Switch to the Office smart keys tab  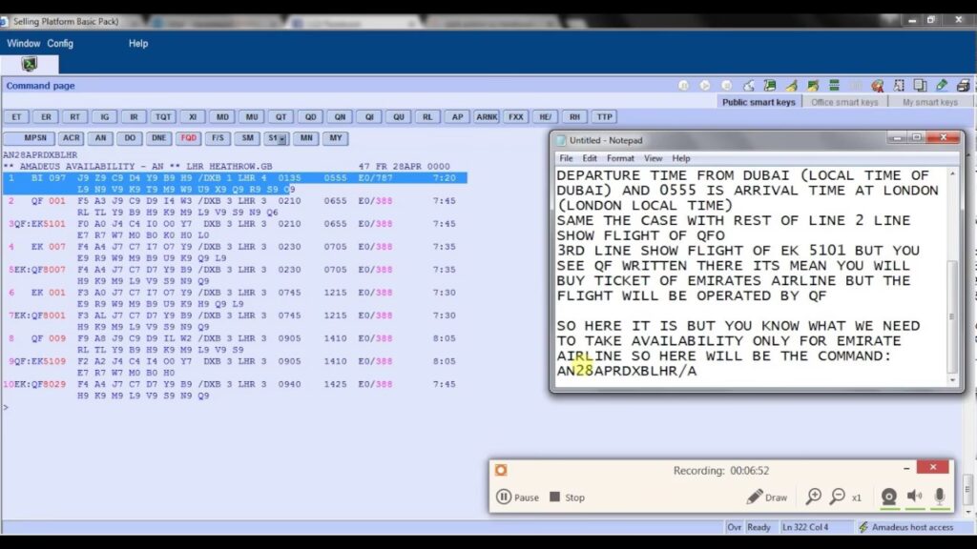tap(844, 102)
